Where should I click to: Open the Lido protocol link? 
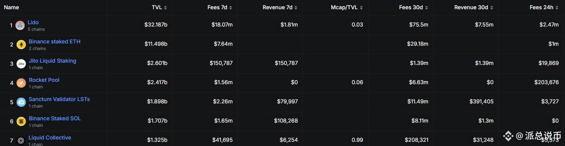tap(33, 22)
